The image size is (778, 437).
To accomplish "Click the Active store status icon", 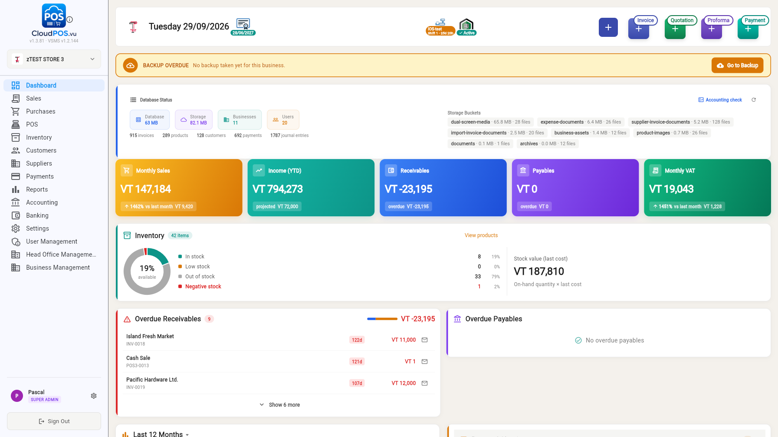I will click(466, 27).
